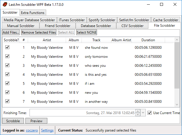Select the File Scrobbler tab
The width and height of the screenshot is (182, 135).
point(164,26)
